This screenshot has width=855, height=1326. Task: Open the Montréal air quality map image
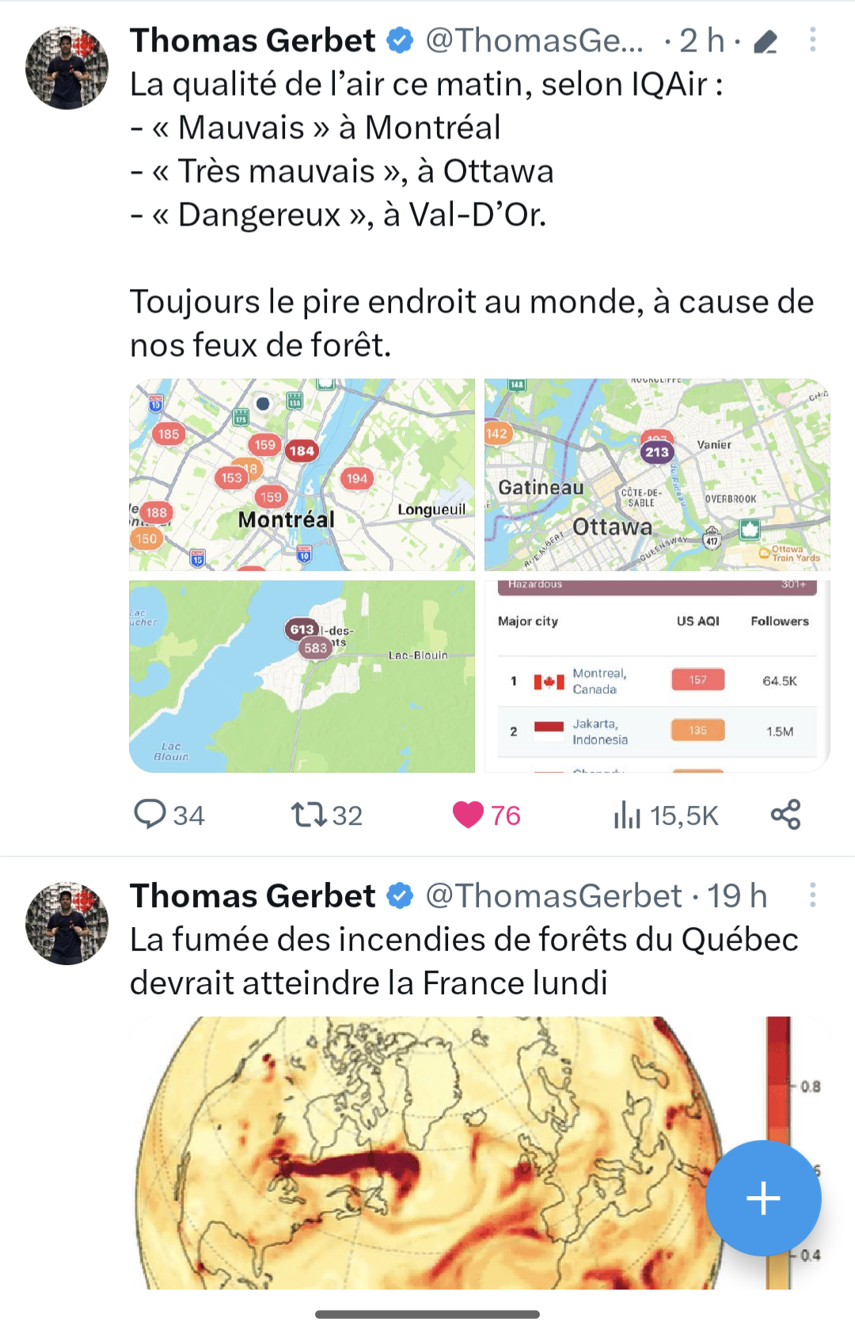tap(302, 474)
